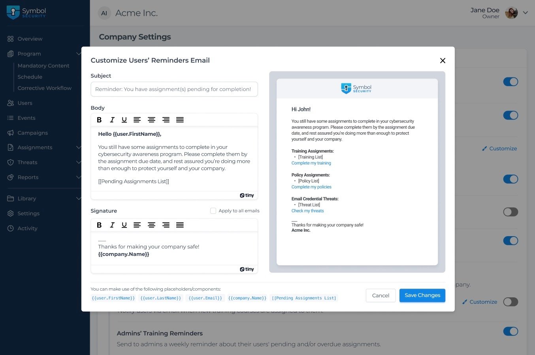The height and width of the screenshot is (355, 535).
Task: Align right in the Body editor toolbar
Action: [x=166, y=120]
